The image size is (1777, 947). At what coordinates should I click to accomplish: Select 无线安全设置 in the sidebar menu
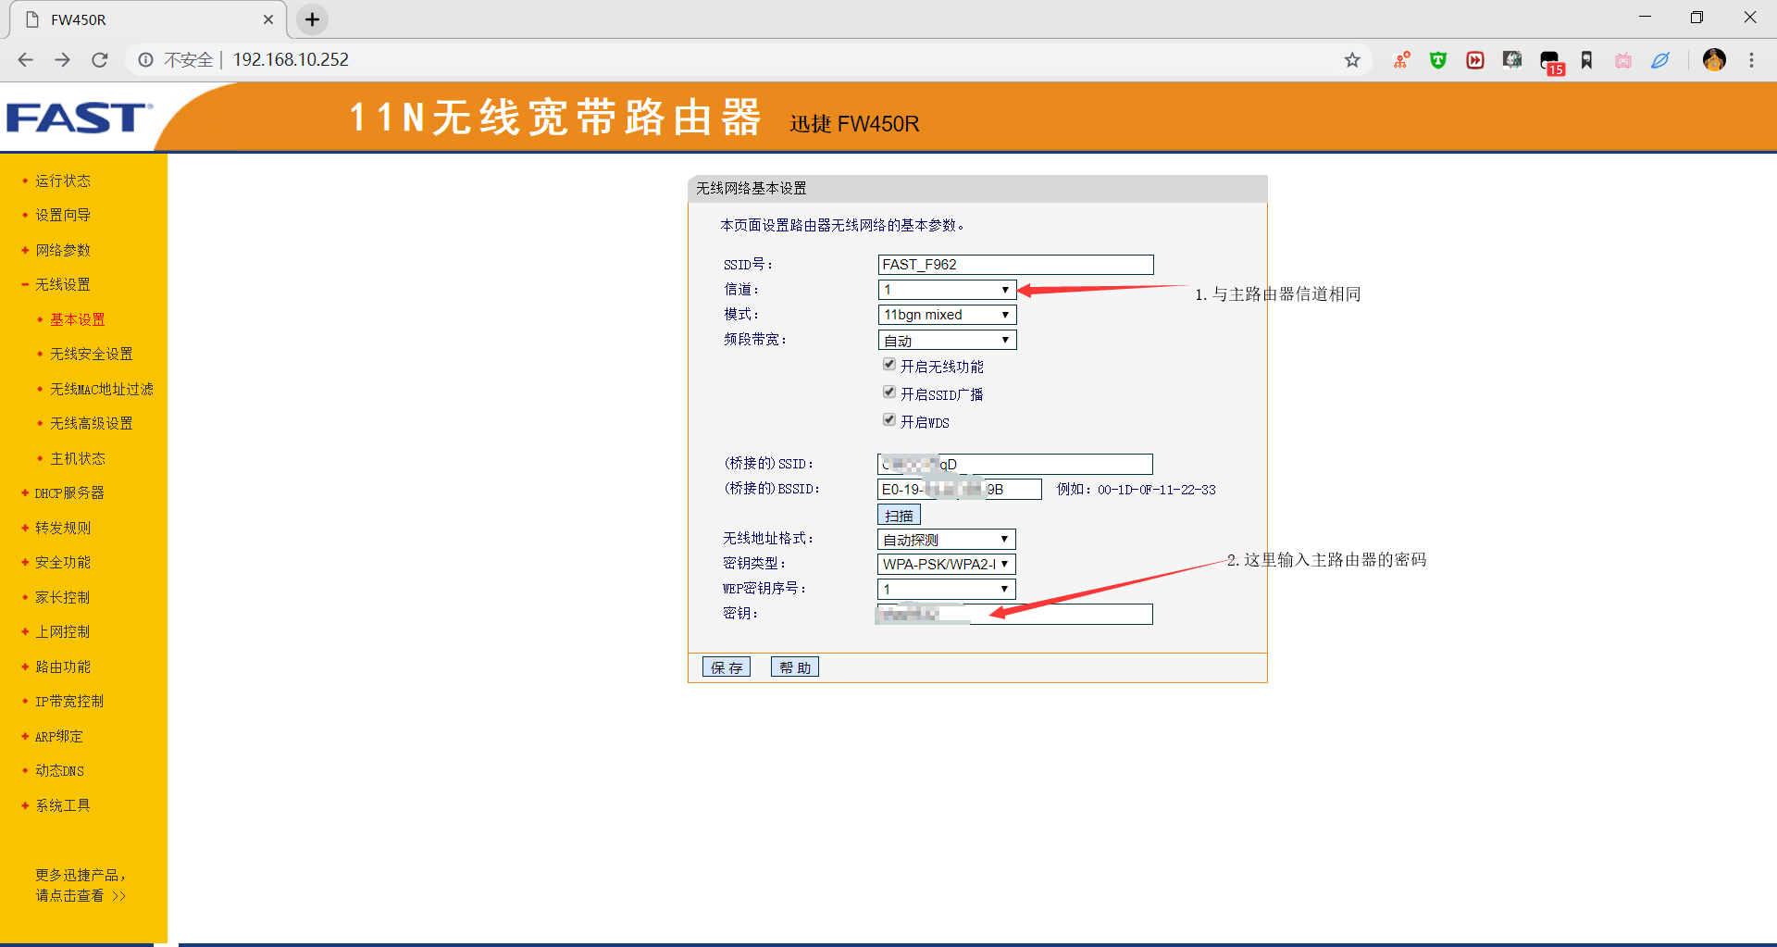click(x=91, y=354)
